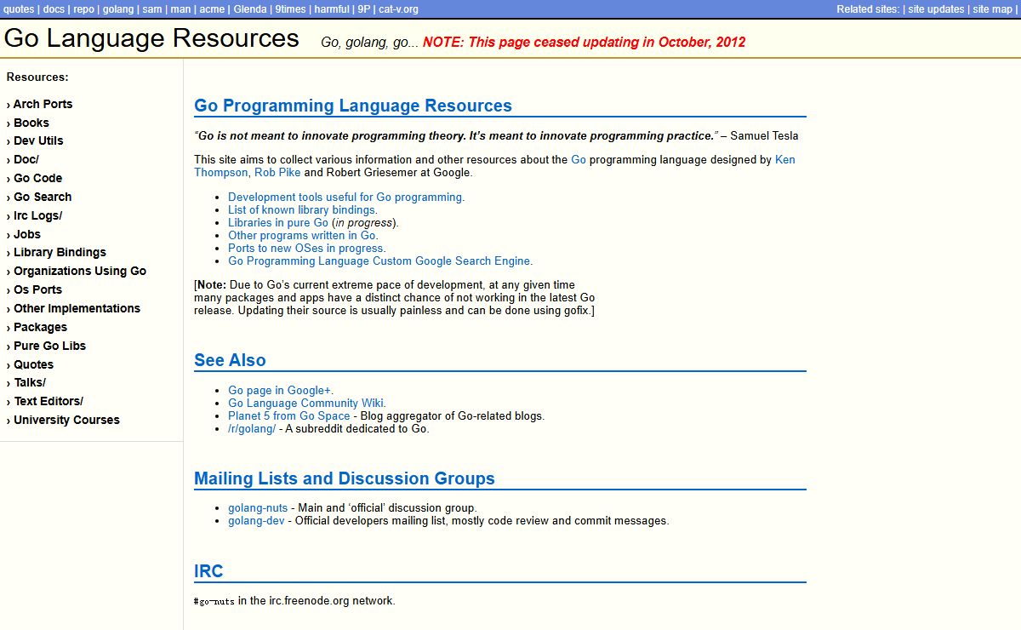This screenshot has height=630, width=1021.
Task: Open 9times top navigation link
Action: coord(292,9)
